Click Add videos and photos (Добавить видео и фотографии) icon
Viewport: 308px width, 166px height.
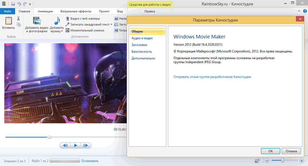(37, 21)
